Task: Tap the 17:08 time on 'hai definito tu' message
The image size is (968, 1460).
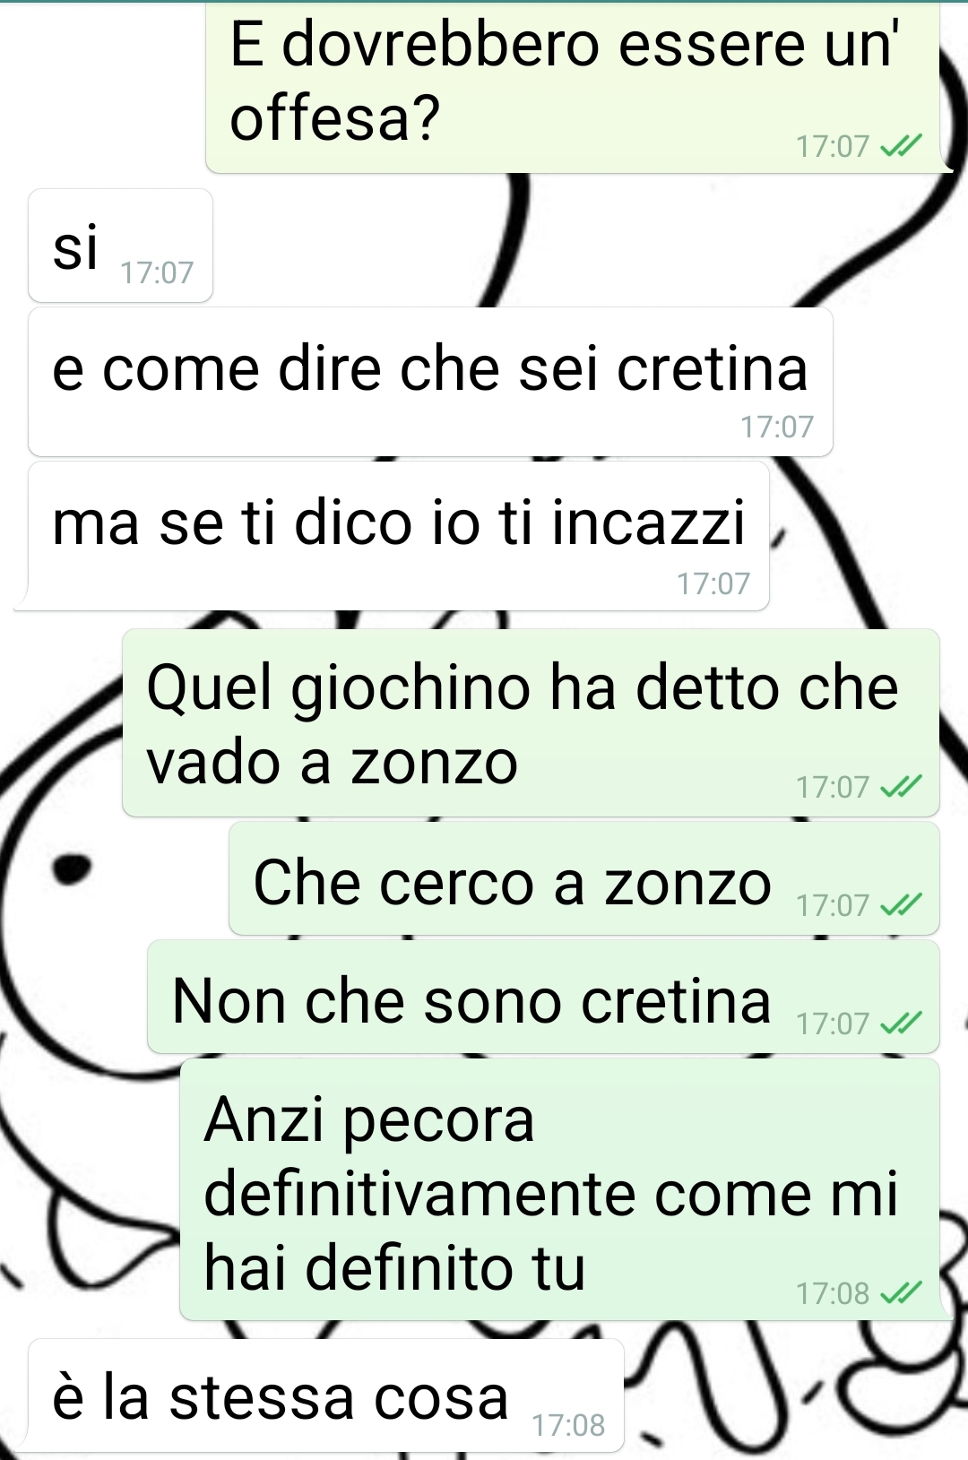Action: [x=833, y=1293]
